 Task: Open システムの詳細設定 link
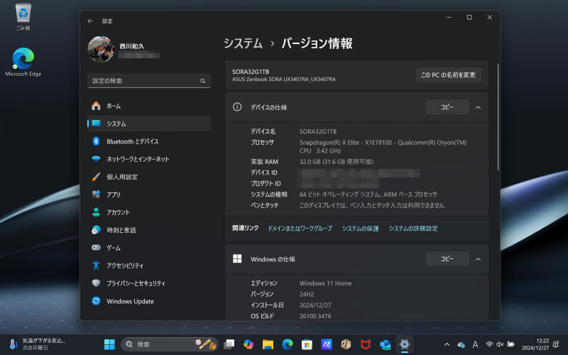coord(413,228)
